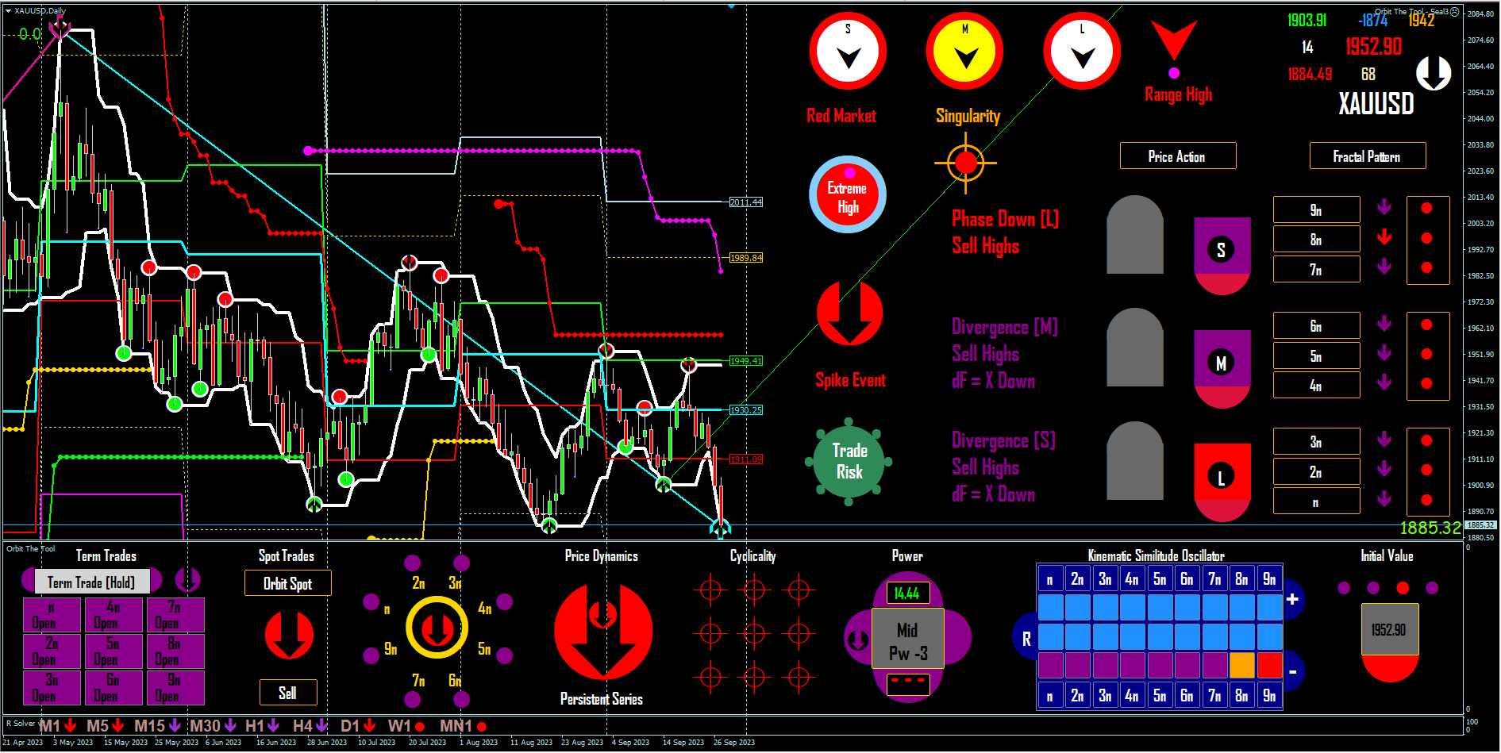The width and height of the screenshot is (1501, 753).
Task: Click the Extreme High circle indicator
Action: coord(848,195)
